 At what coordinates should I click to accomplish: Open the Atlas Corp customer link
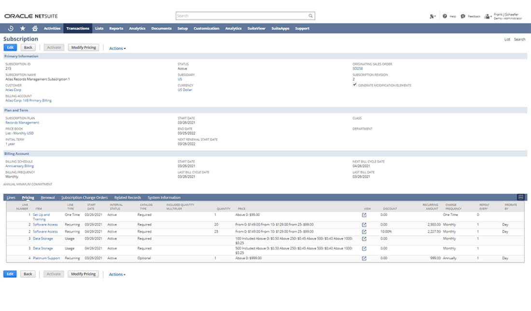pos(13,90)
